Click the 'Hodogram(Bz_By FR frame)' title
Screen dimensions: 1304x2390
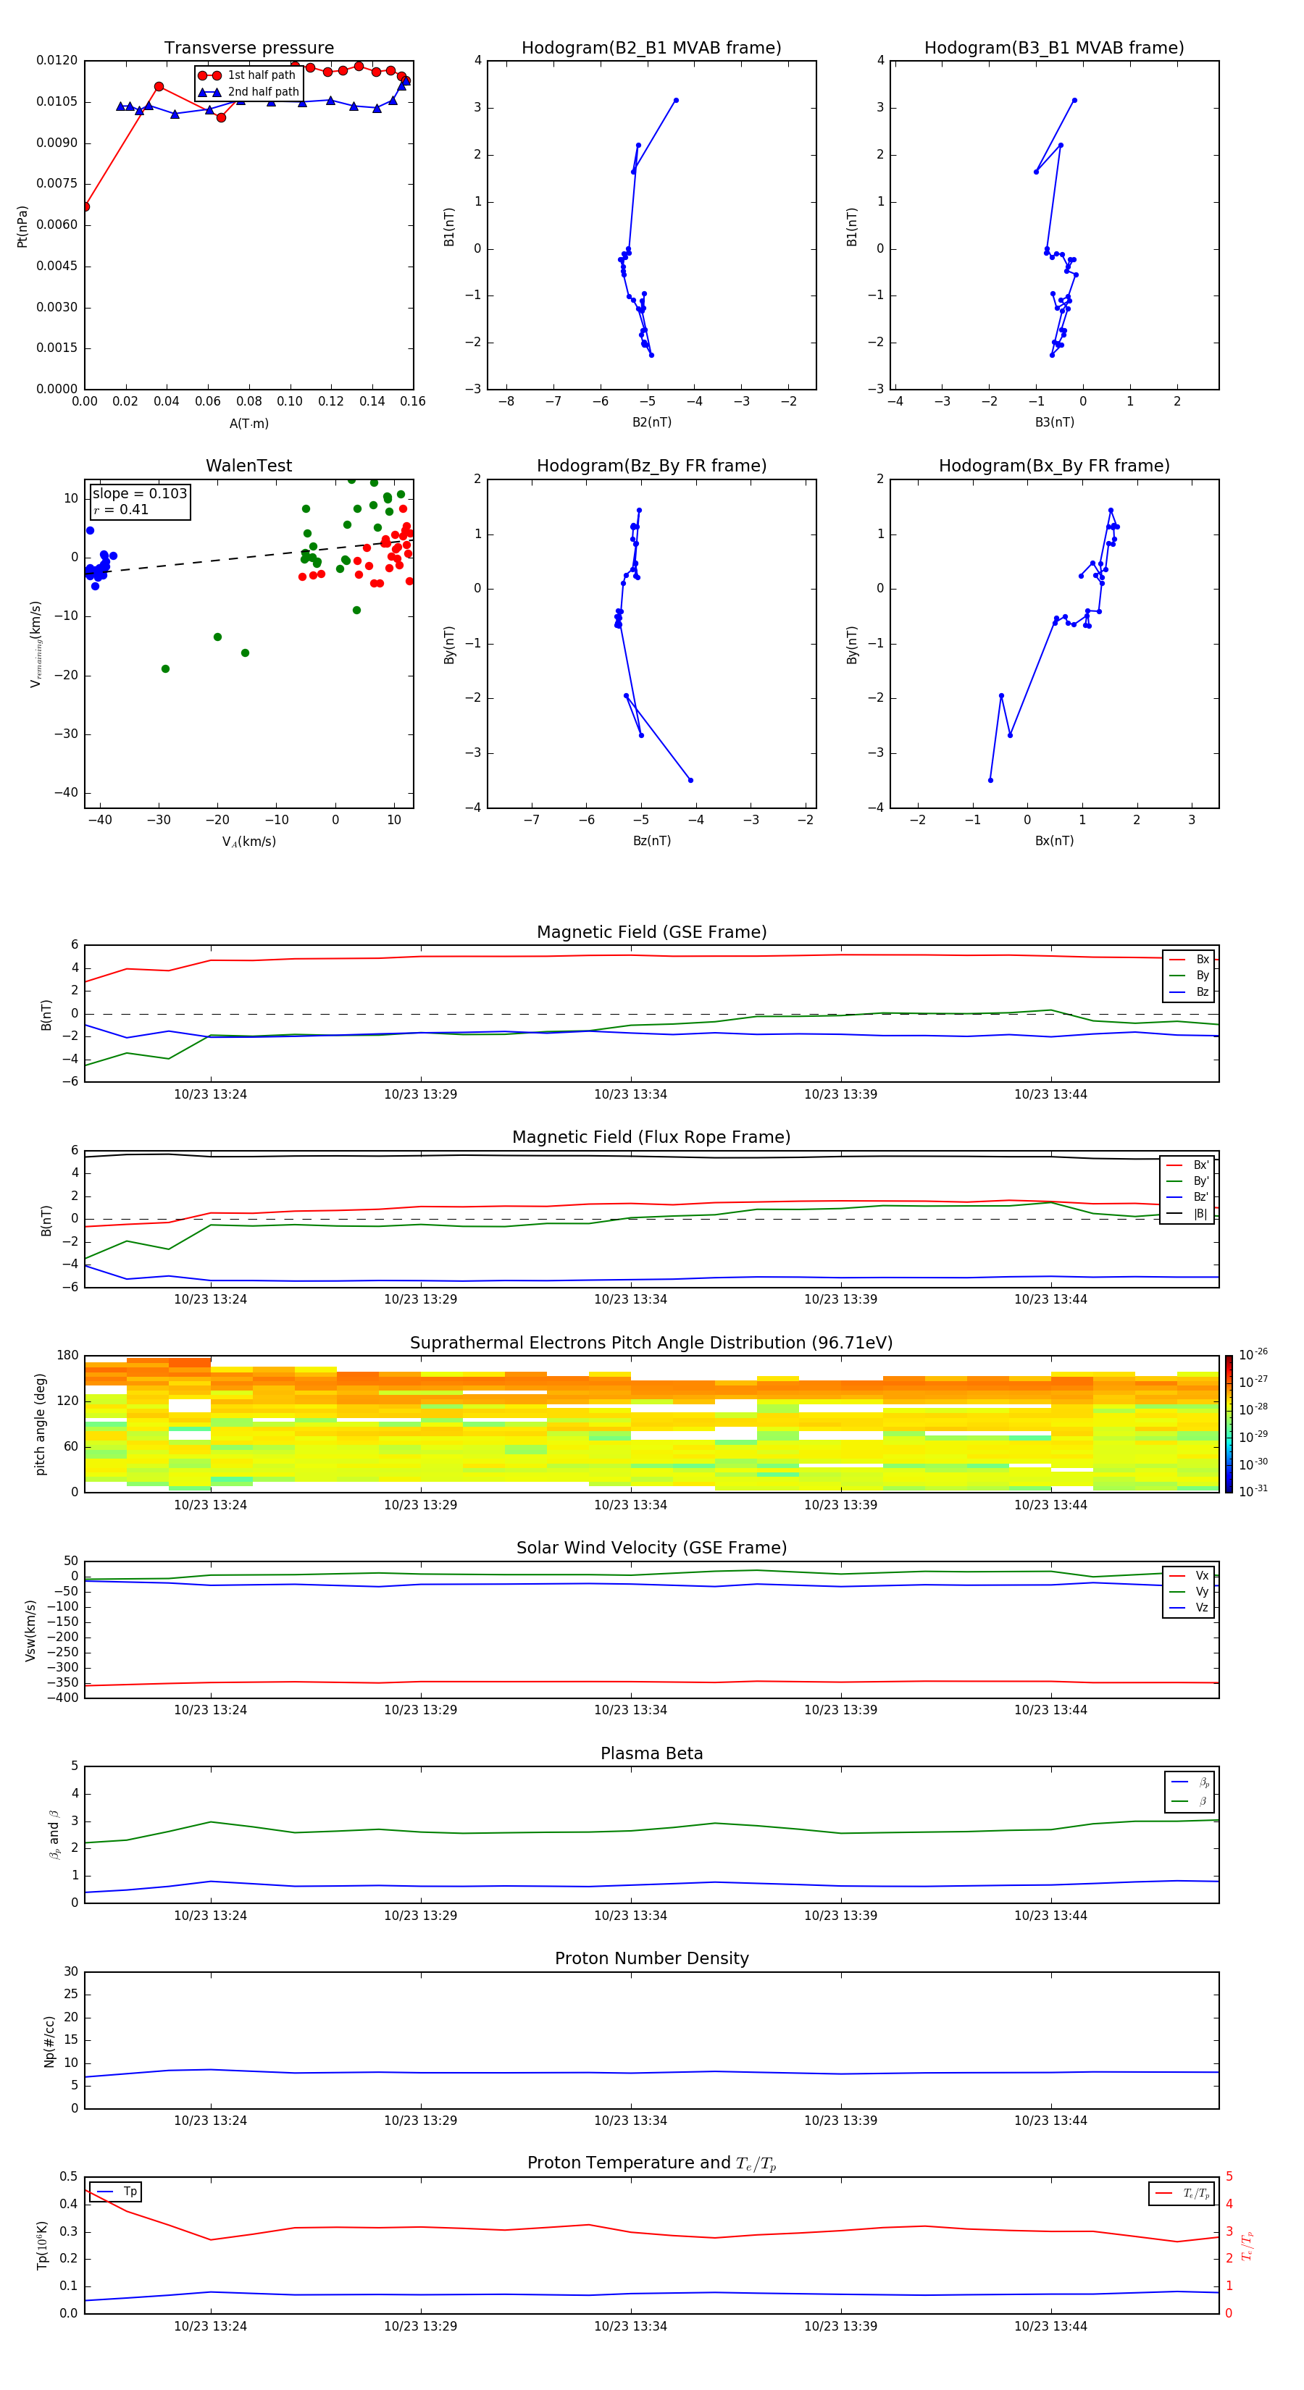(651, 466)
